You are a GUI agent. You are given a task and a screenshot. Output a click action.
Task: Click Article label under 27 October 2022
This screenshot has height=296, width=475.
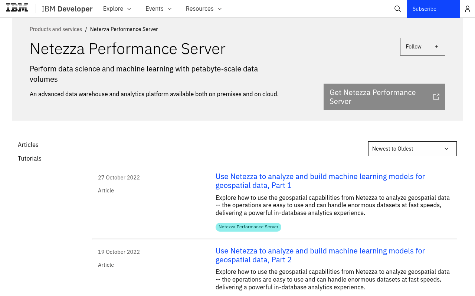(x=106, y=191)
